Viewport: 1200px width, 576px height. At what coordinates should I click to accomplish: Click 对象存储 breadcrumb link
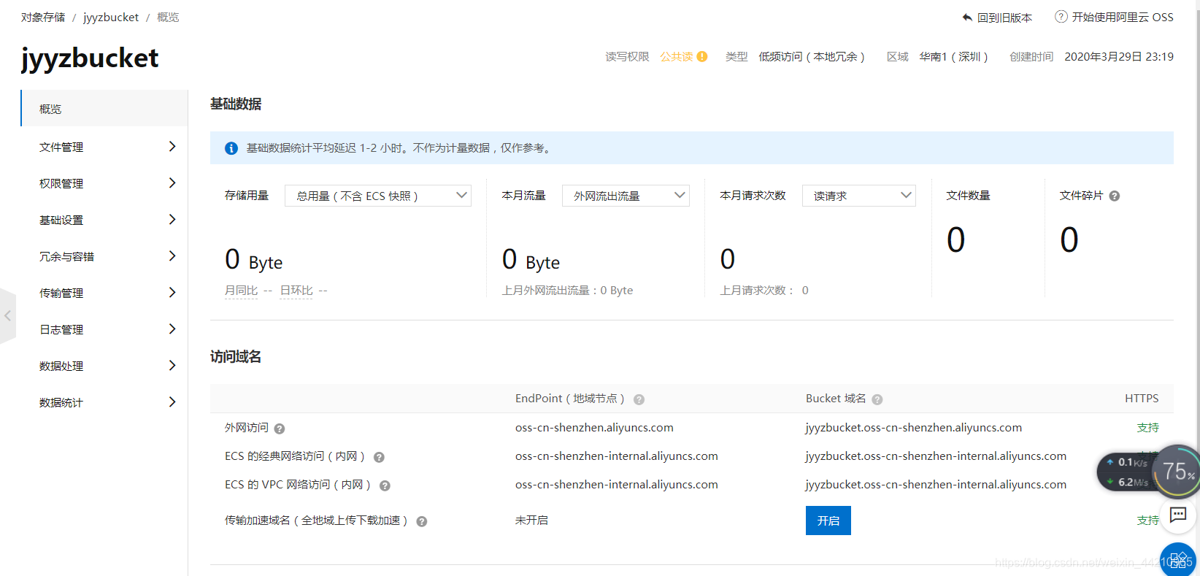pyautogui.click(x=43, y=17)
